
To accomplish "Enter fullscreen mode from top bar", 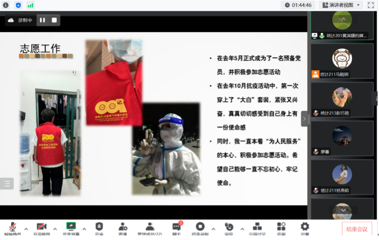I will [371, 5].
